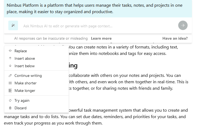
Task: Click the Make shorter lines icon
Action: (x=10, y=83)
